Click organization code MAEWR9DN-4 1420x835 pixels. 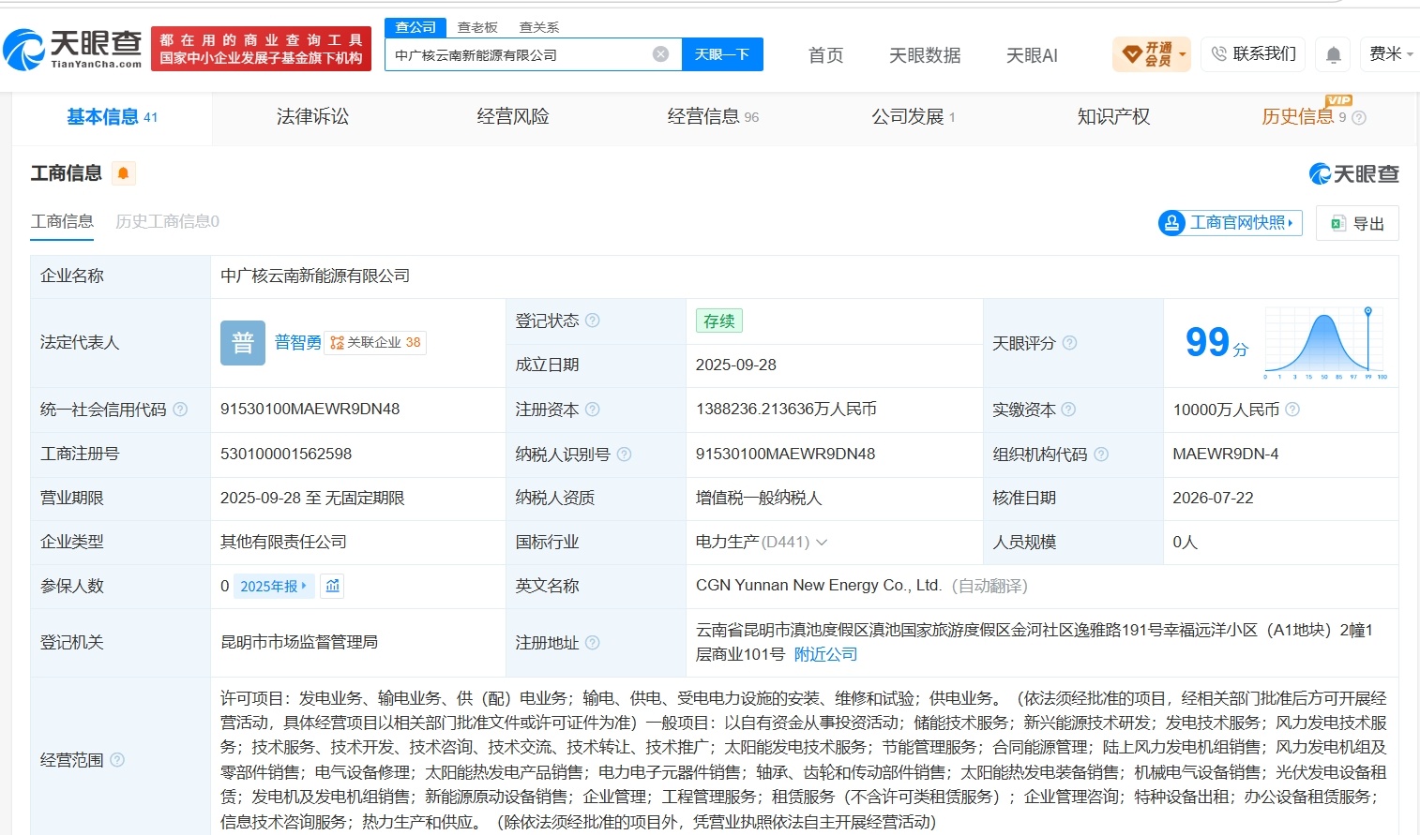point(1225,454)
